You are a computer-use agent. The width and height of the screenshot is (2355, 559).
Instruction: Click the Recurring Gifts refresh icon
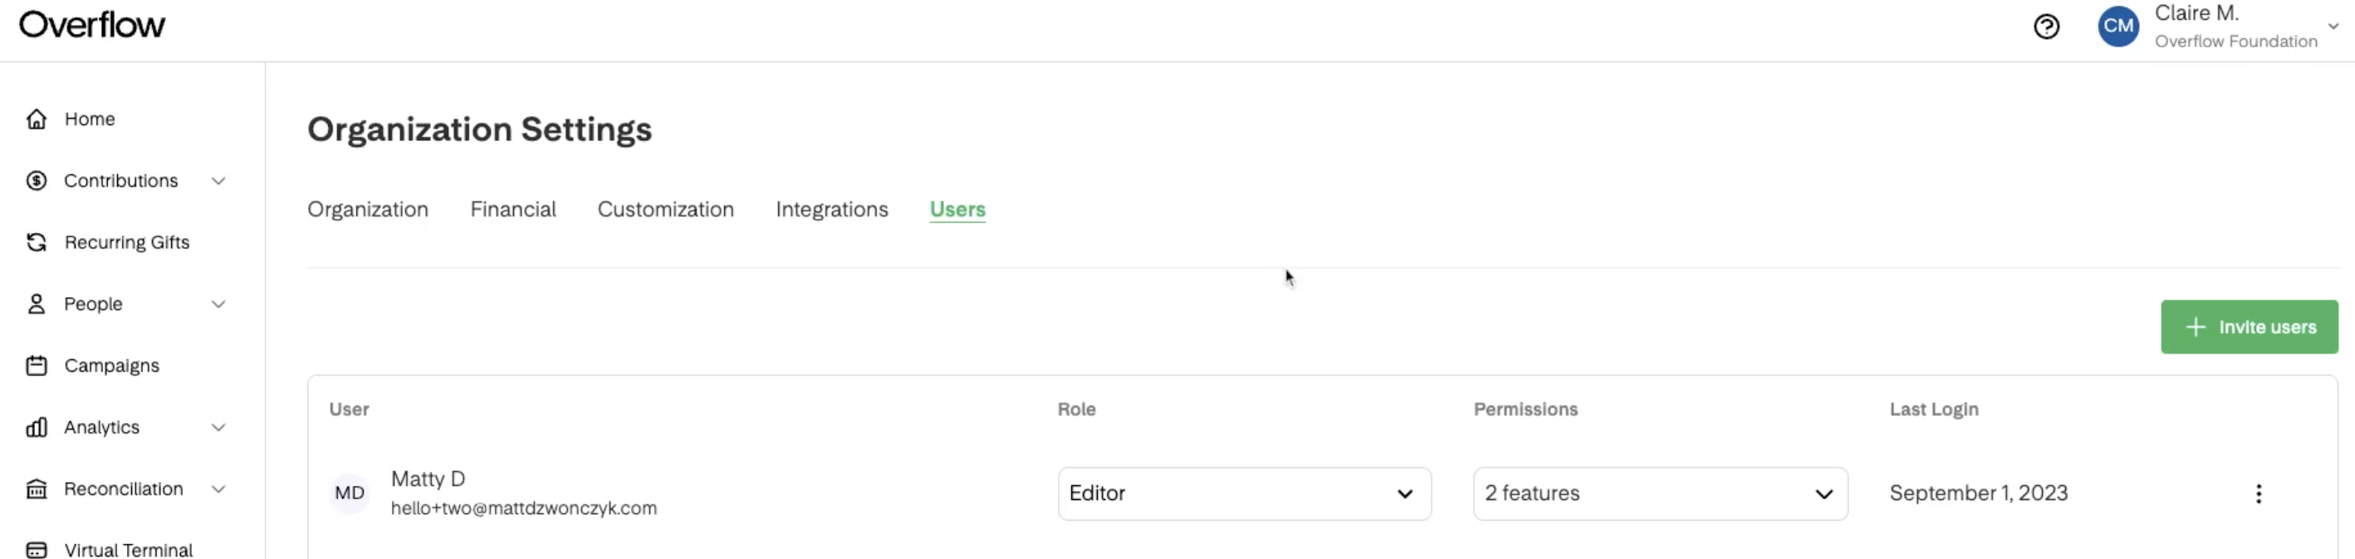[37, 242]
